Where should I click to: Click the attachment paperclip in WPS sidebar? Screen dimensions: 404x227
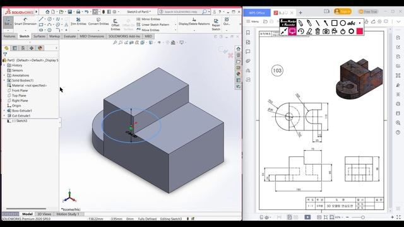248,61
